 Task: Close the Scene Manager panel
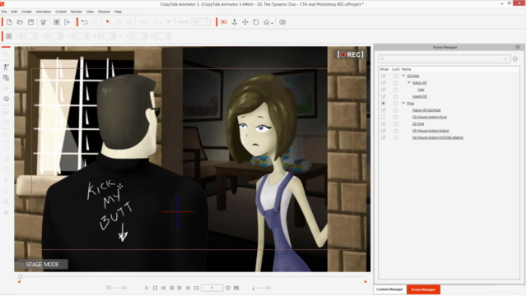point(518,48)
